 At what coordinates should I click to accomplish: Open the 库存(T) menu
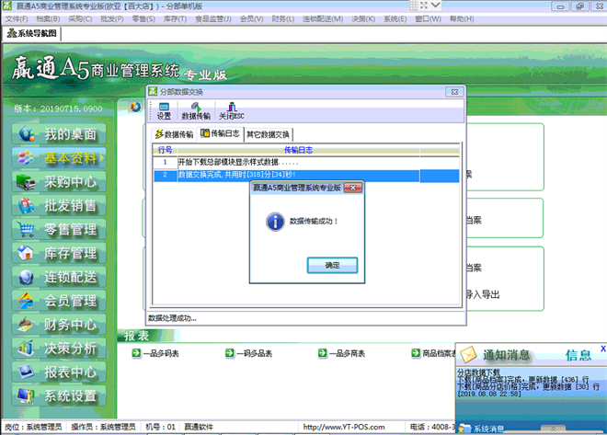point(175,19)
